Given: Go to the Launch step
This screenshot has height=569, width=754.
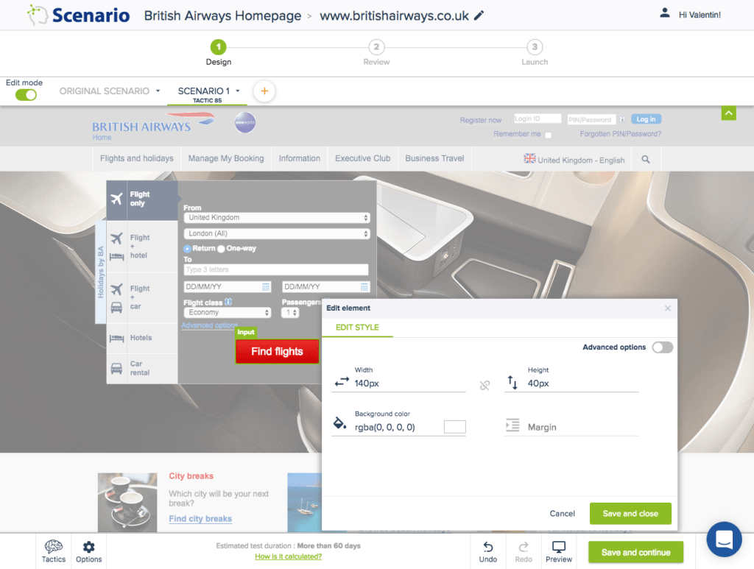Looking at the screenshot, I should 535,52.
